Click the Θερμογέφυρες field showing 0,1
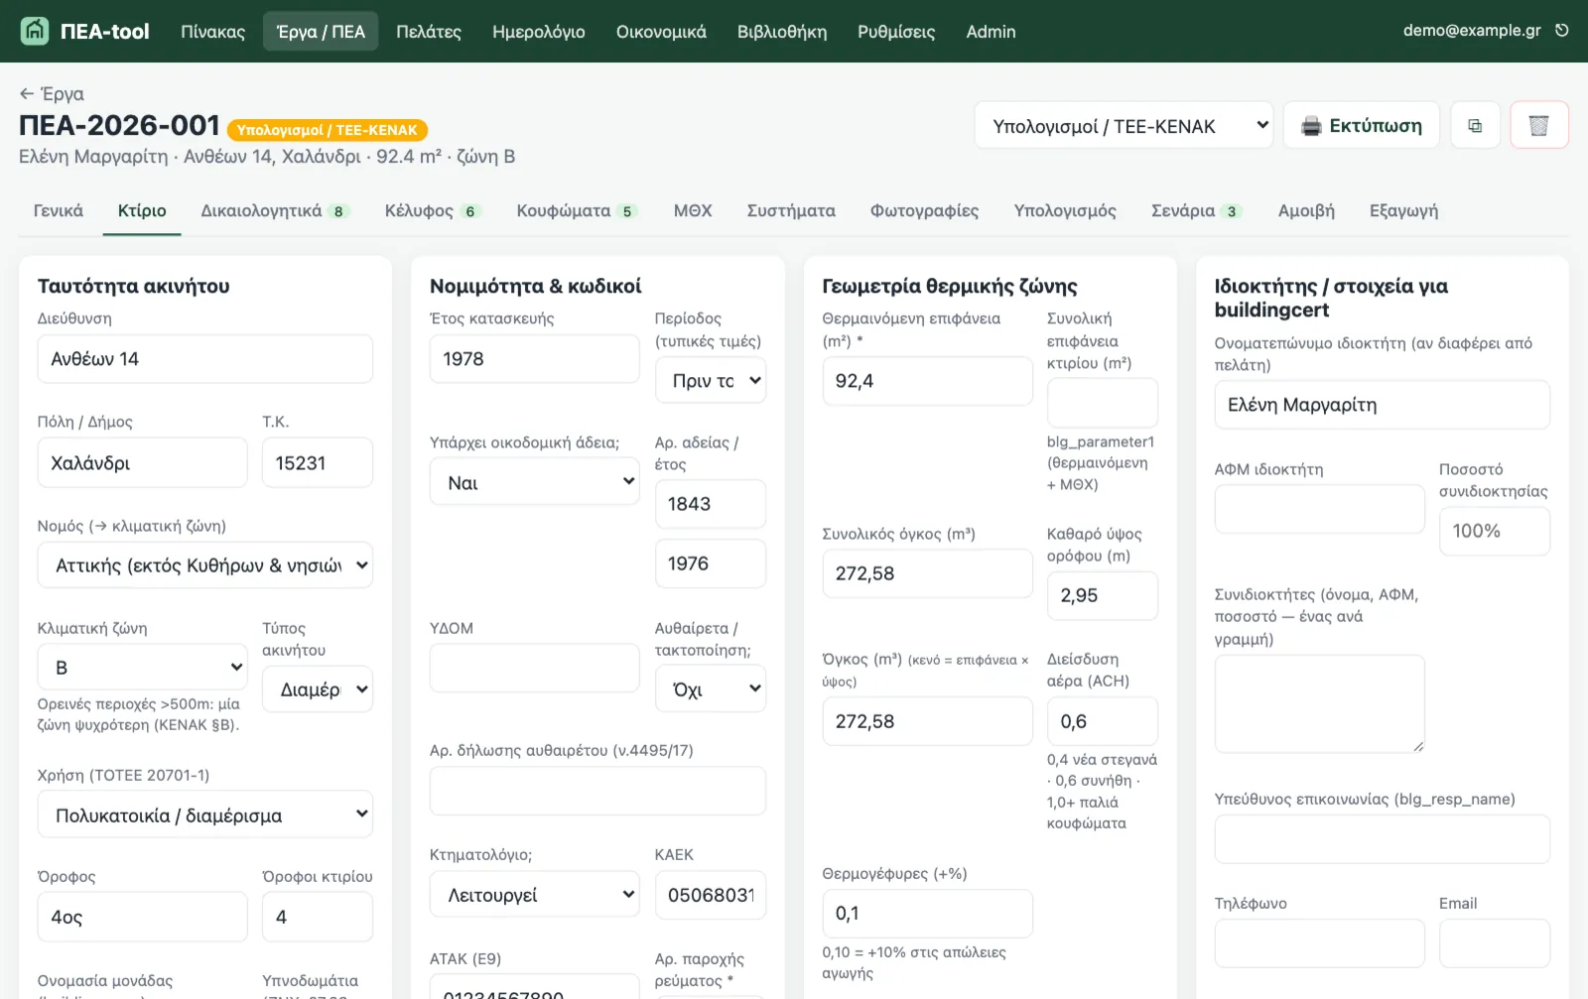 [x=927, y=913]
